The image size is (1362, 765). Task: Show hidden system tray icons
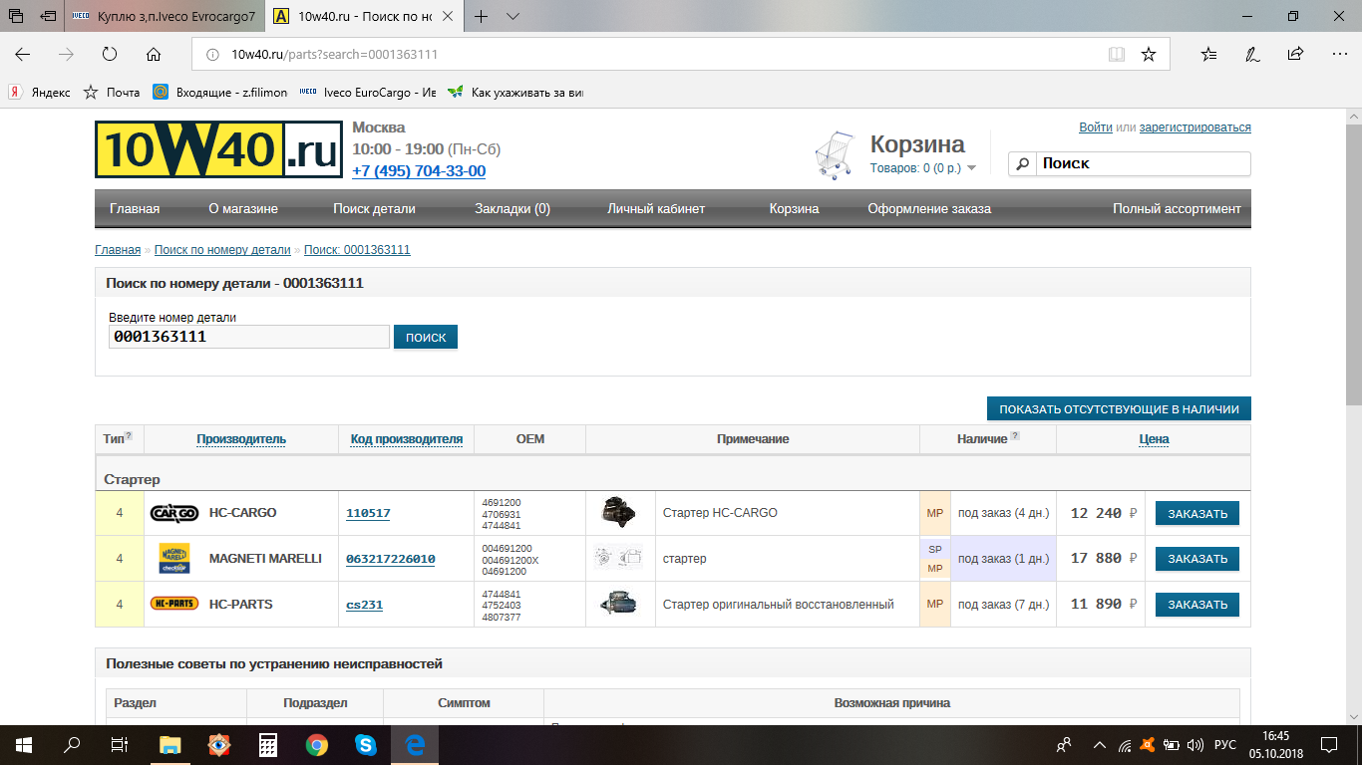click(x=1099, y=744)
